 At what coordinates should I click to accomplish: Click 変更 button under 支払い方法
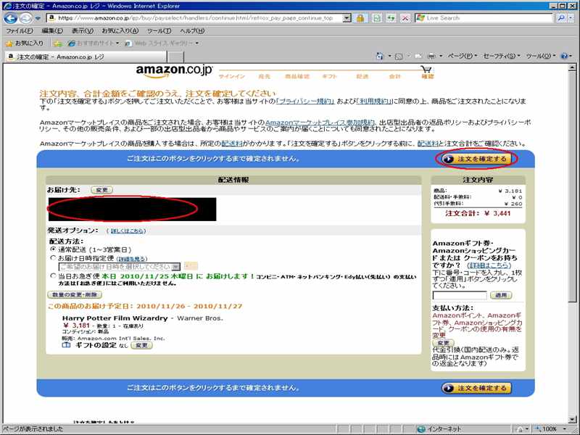tap(443, 343)
